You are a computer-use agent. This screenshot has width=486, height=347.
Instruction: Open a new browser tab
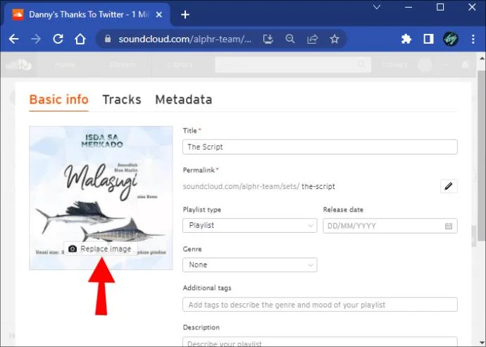click(185, 15)
